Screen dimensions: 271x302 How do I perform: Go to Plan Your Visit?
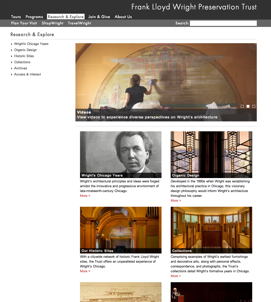(x=24, y=23)
